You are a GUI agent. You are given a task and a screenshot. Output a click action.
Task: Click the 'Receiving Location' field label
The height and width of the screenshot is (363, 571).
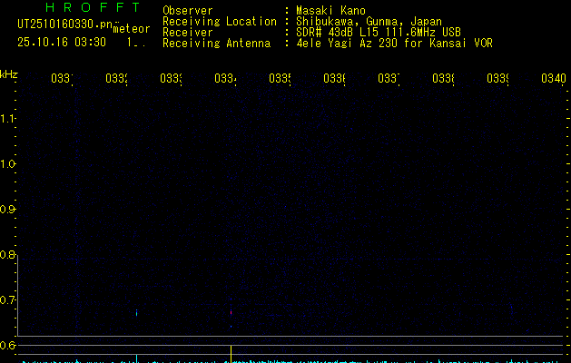coord(220,22)
